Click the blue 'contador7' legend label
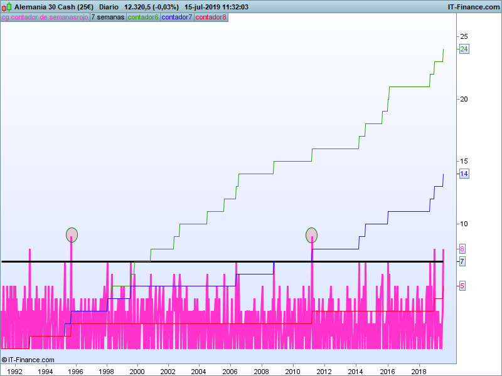 click(x=178, y=17)
